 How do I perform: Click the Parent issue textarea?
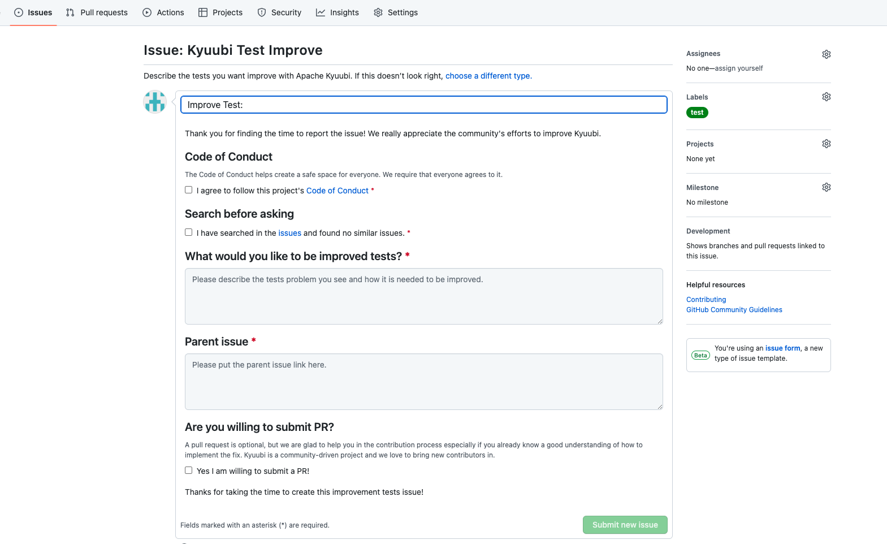pyautogui.click(x=424, y=382)
